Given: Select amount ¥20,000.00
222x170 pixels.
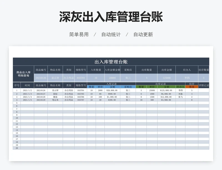Looking at the screenshot, I should [112, 90].
